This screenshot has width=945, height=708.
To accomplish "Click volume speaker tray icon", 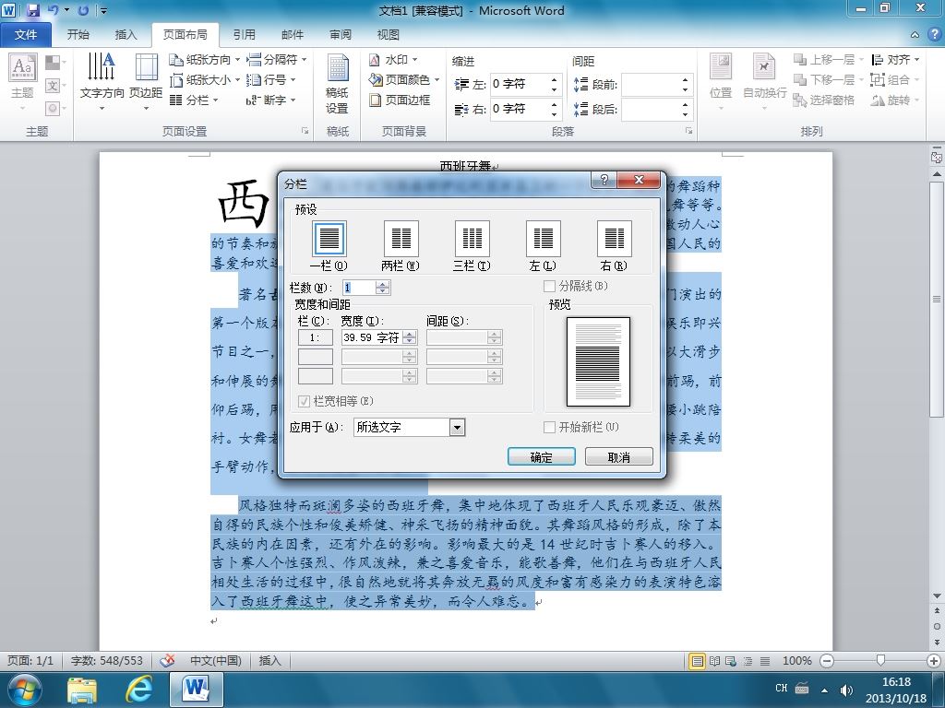I will [847, 690].
